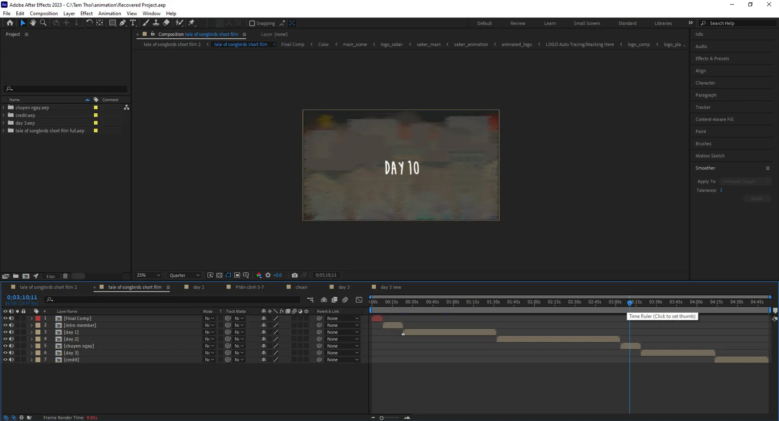
Task: Expand the credit.aep folder
Action: point(3,115)
